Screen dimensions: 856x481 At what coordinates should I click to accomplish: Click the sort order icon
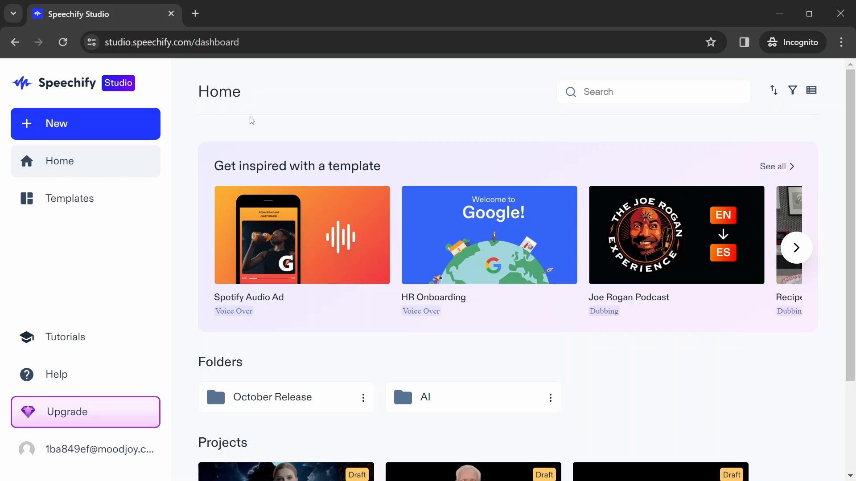pyautogui.click(x=774, y=90)
